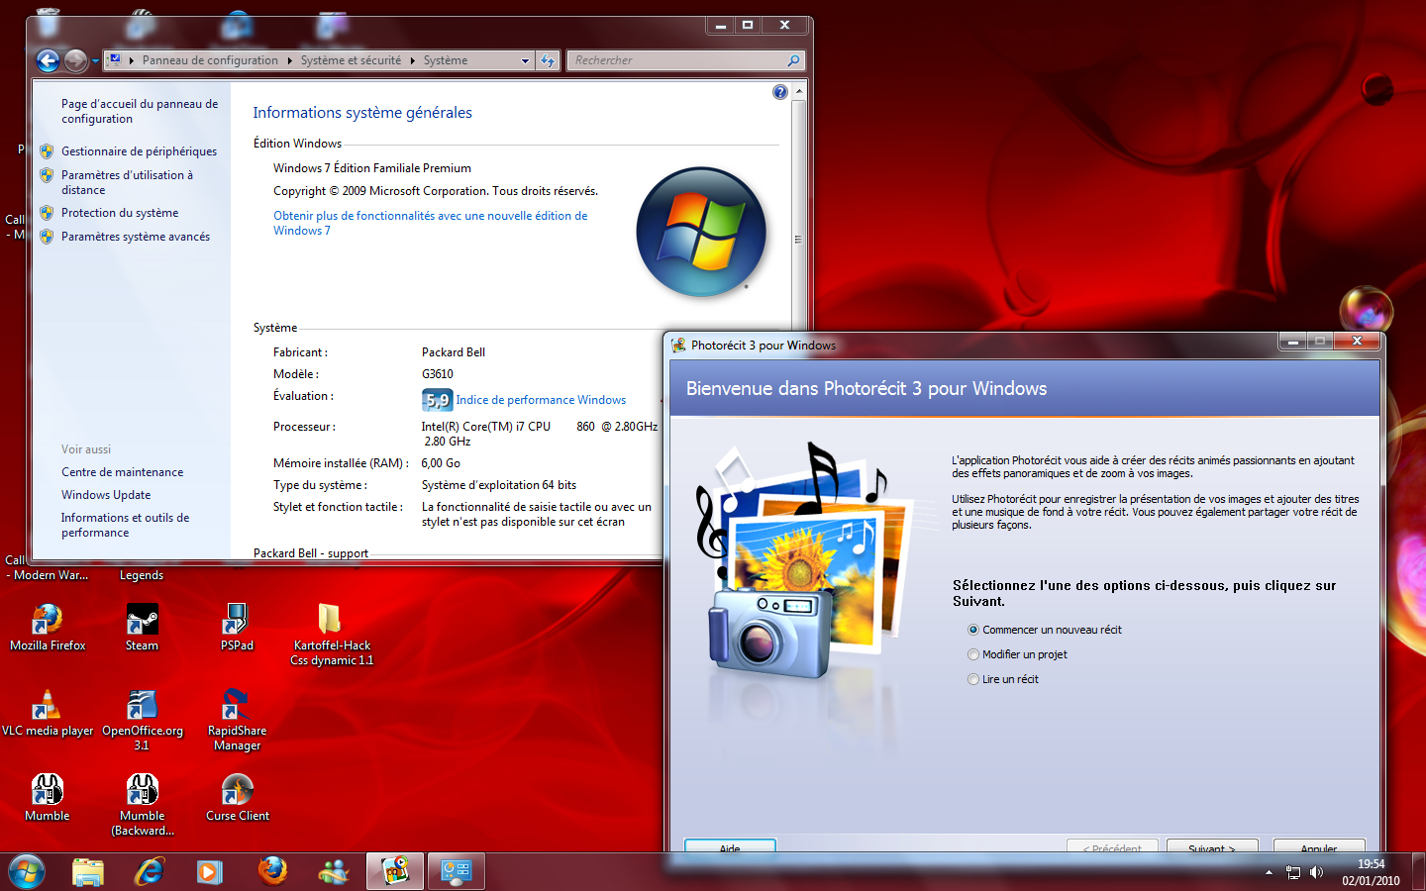Click the network tray icon
The height and width of the screenshot is (891, 1426).
click(1292, 872)
